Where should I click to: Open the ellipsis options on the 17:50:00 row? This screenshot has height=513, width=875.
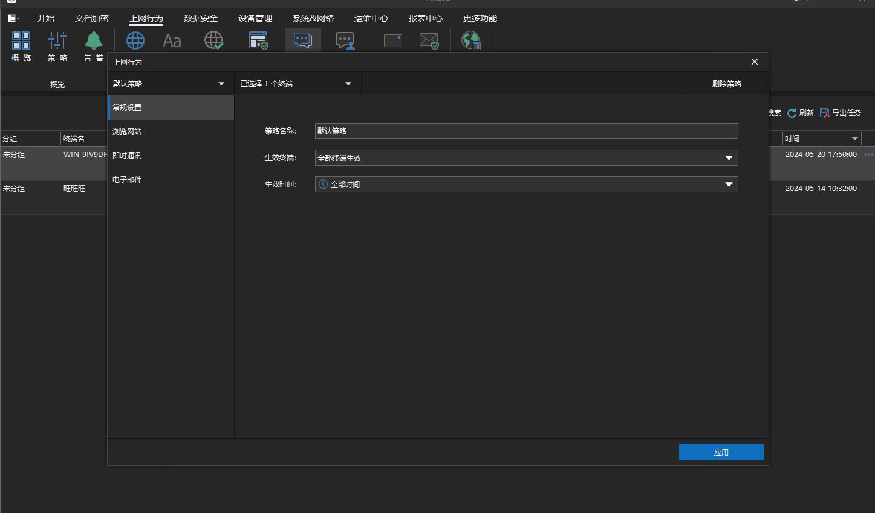tap(869, 155)
